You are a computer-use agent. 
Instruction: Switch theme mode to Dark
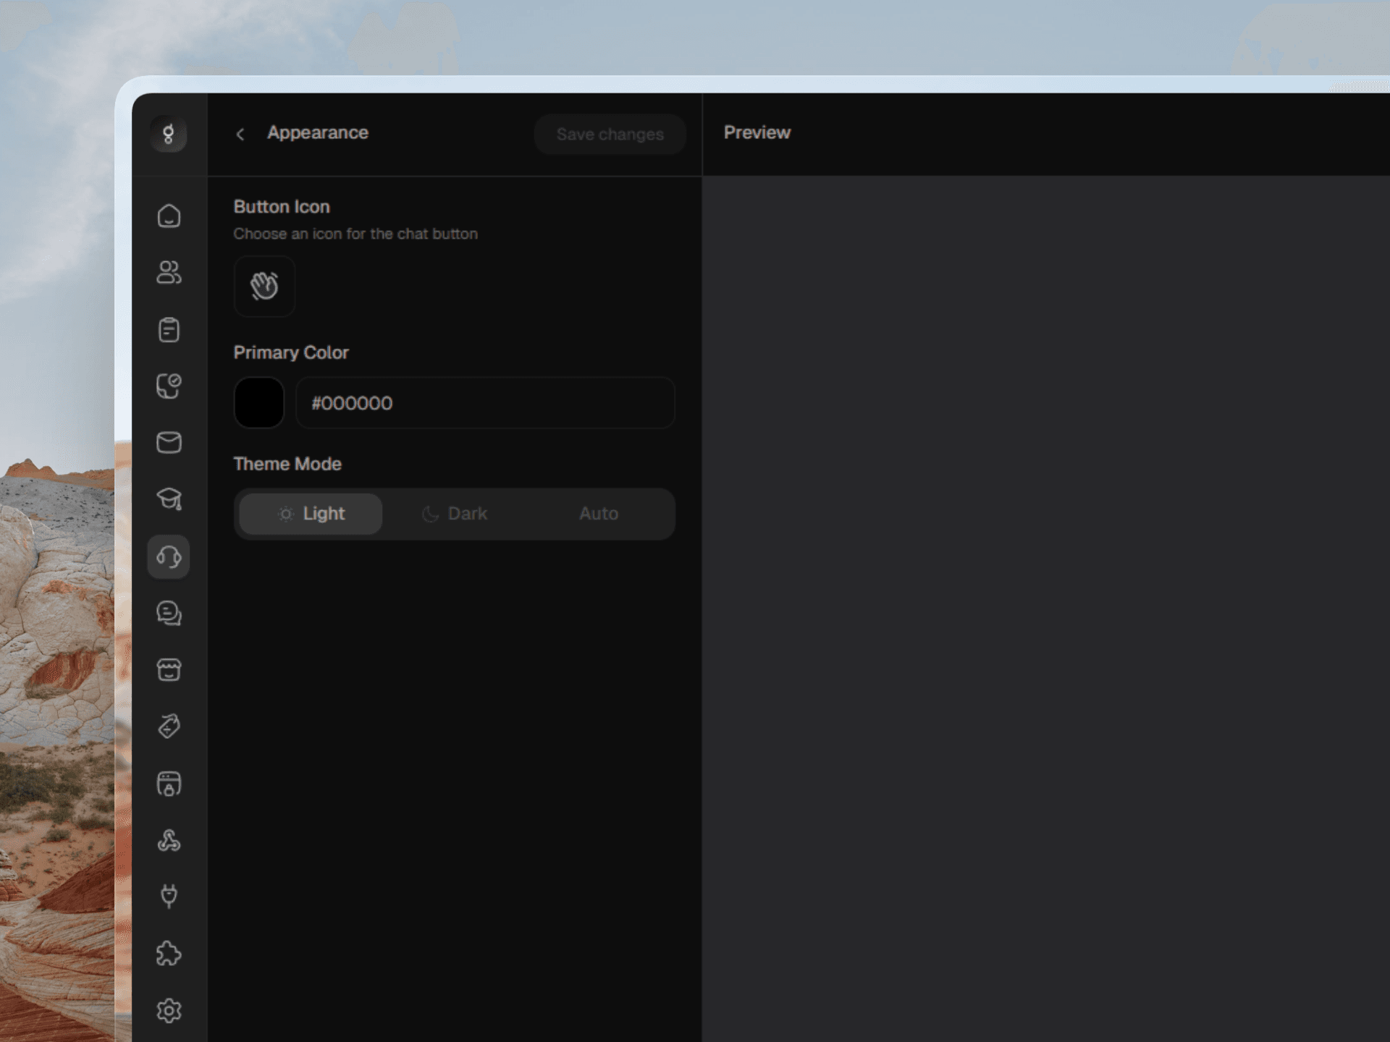[455, 514]
